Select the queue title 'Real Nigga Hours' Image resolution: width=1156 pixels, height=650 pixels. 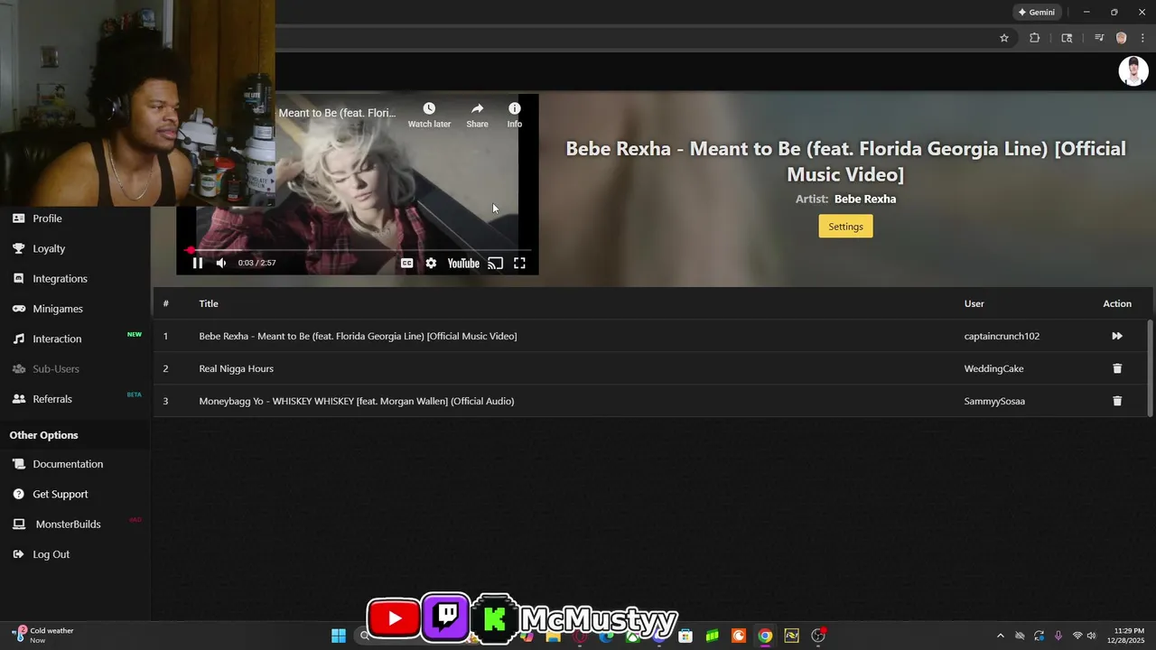pyautogui.click(x=236, y=368)
